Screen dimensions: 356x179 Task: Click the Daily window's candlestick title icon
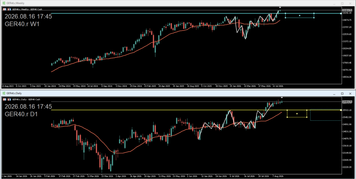(x=4, y=93)
